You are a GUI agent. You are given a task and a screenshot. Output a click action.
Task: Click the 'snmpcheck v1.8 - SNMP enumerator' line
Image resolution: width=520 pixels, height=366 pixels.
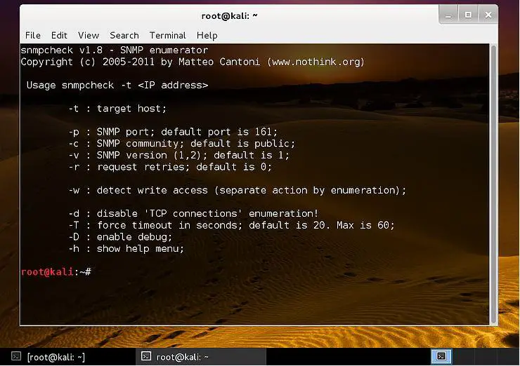[x=115, y=50]
